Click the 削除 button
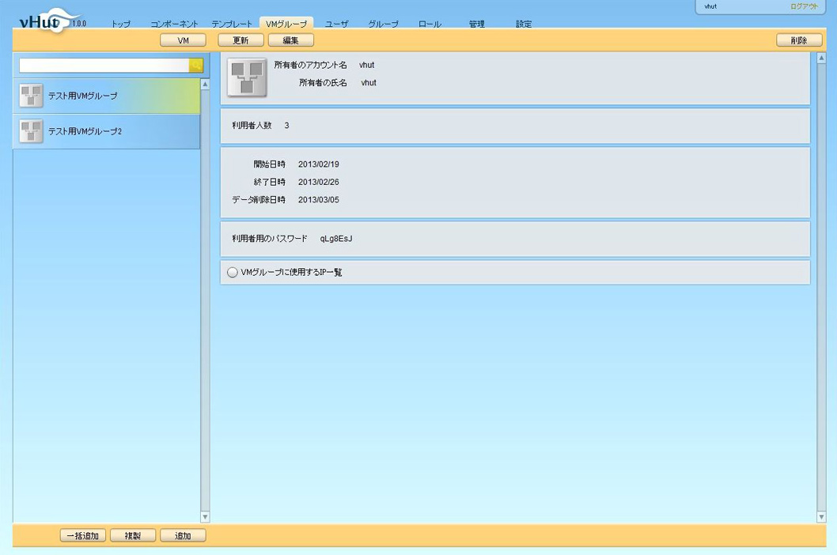This screenshot has height=555, width=837. pos(799,40)
